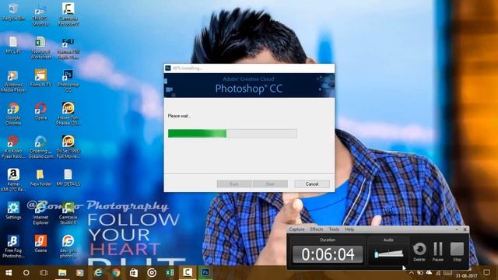This screenshot has height=280, width=498.
Task: Select Ordering Gokano.com shortcut
Action: pyautogui.click(x=40, y=147)
